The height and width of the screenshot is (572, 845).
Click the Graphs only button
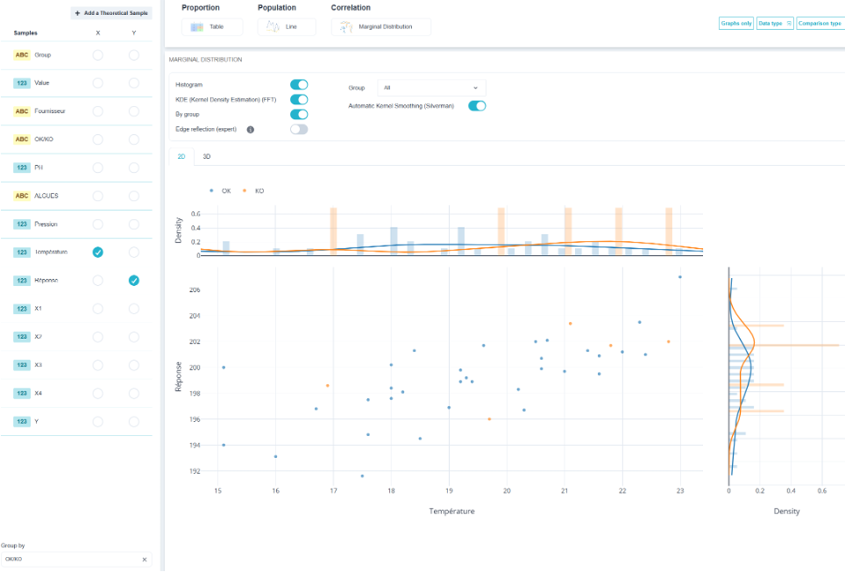[x=736, y=24]
